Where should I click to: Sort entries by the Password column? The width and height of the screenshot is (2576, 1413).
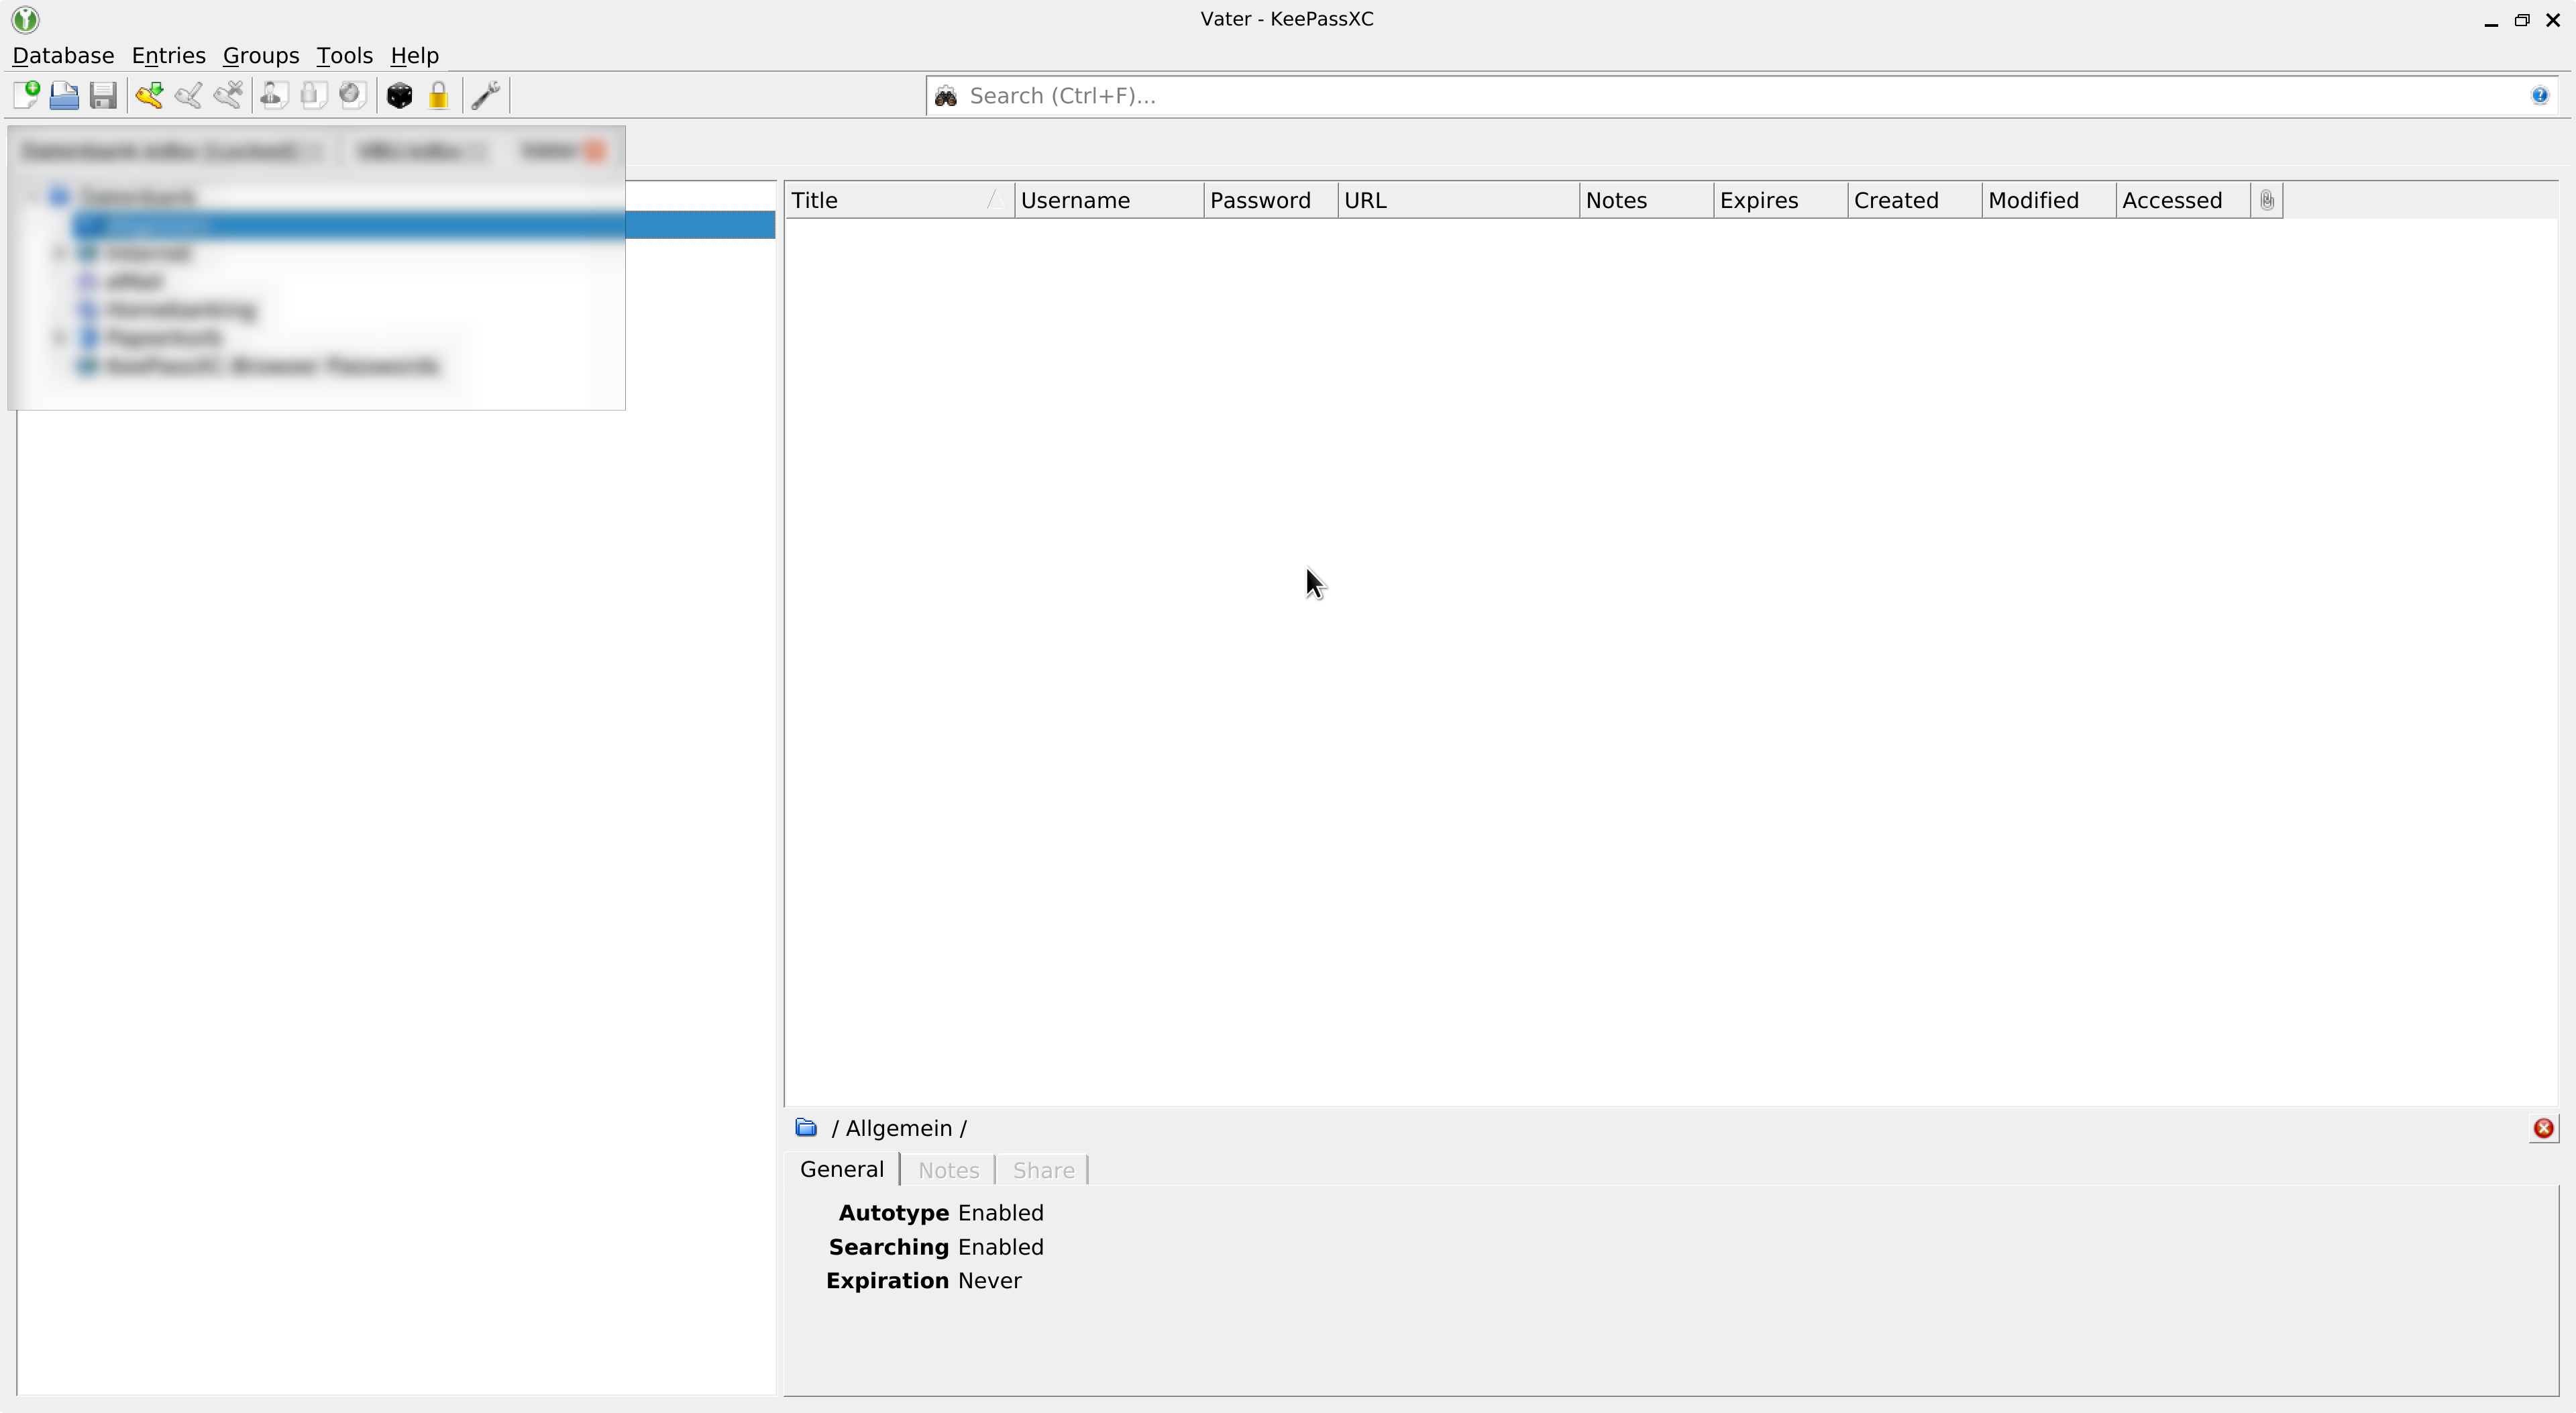pos(1271,200)
